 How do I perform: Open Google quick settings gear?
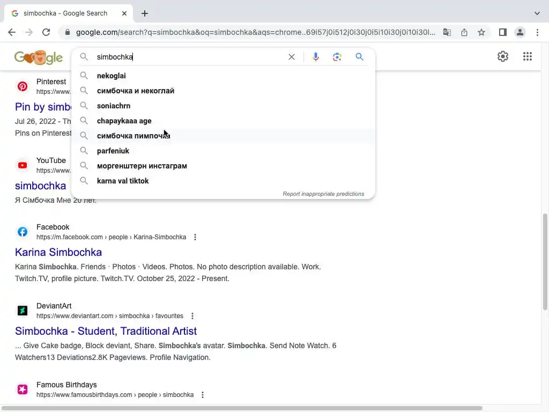(x=503, y=56)
